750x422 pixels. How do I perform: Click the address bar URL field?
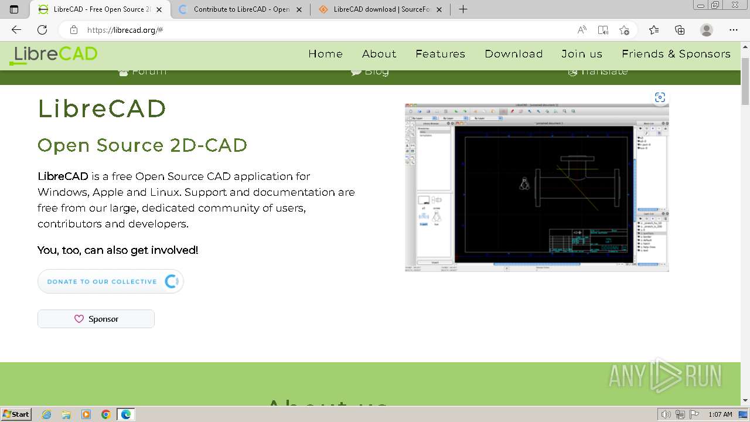pos(328,30)
